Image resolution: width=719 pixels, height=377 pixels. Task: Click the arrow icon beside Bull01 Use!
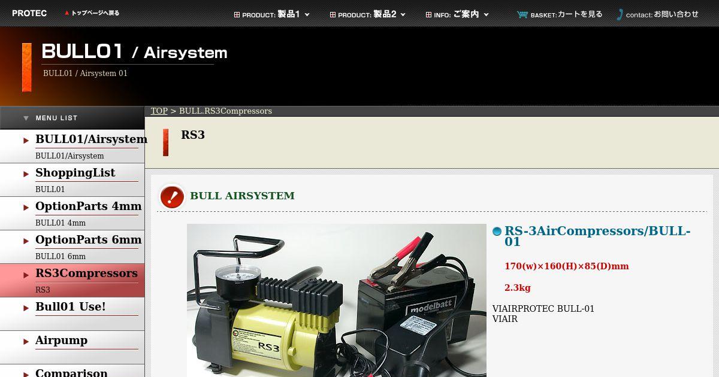click(x=26, y=308)
